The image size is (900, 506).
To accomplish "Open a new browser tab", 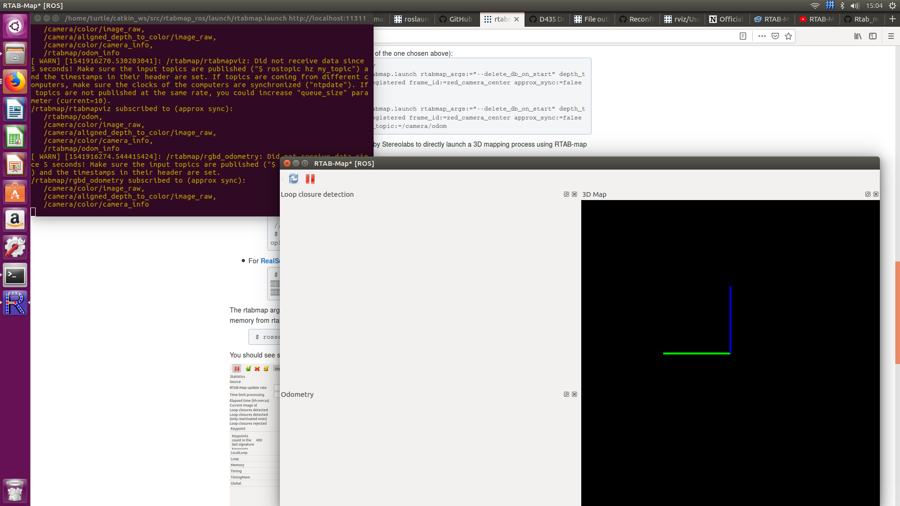I will (892, 19).
